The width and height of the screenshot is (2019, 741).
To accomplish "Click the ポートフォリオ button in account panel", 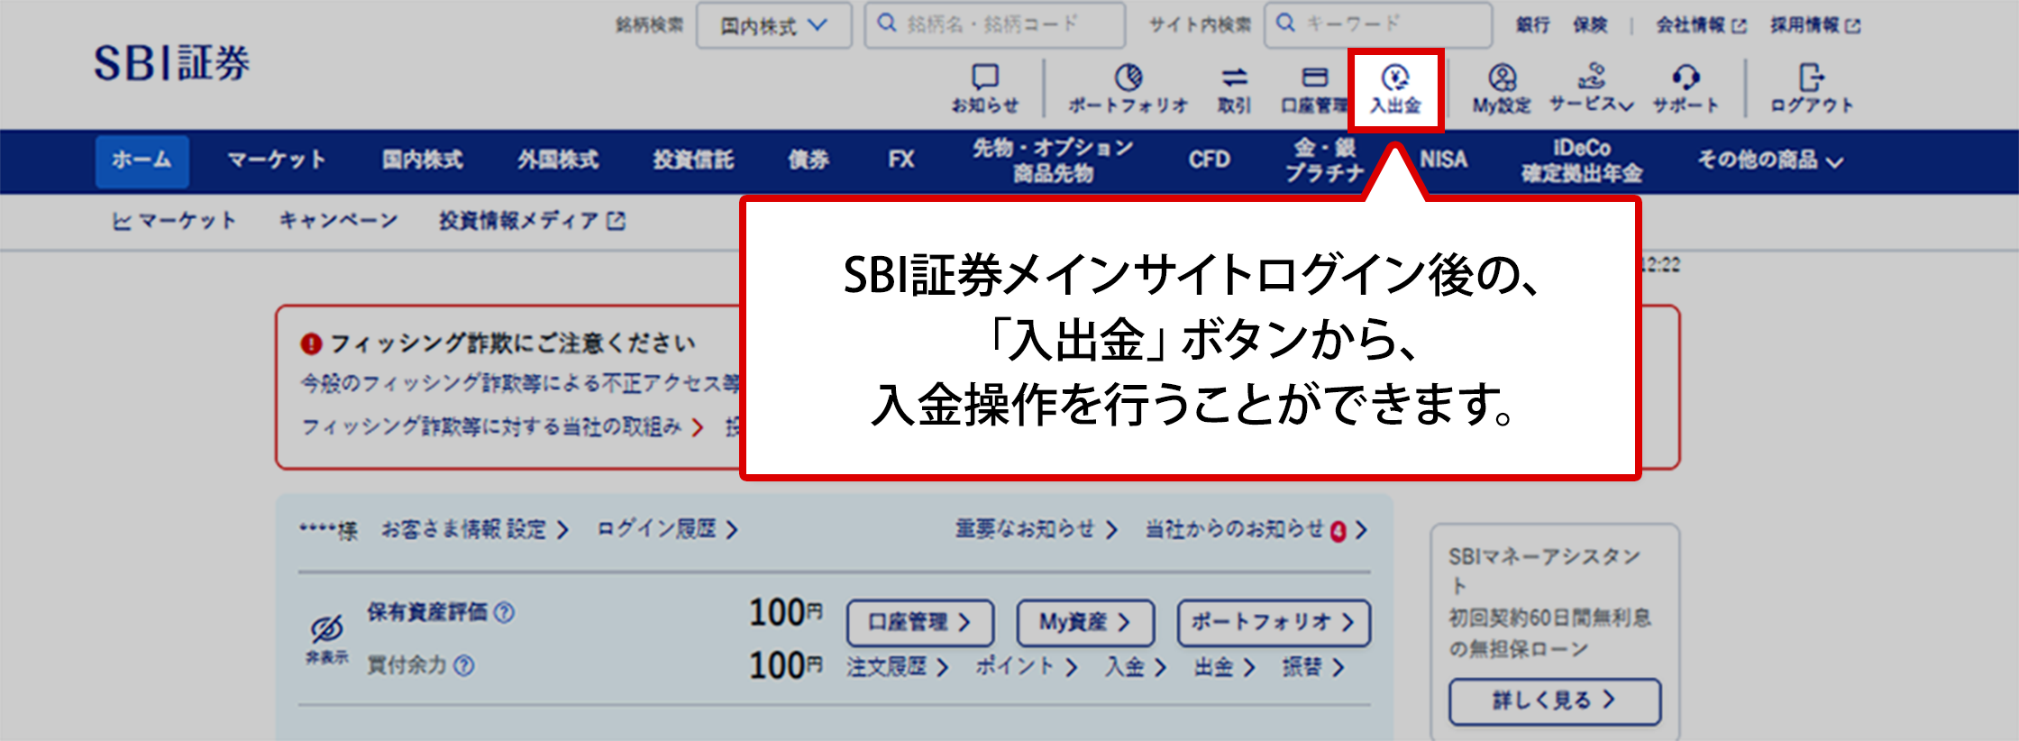I will pos(1274,623).
